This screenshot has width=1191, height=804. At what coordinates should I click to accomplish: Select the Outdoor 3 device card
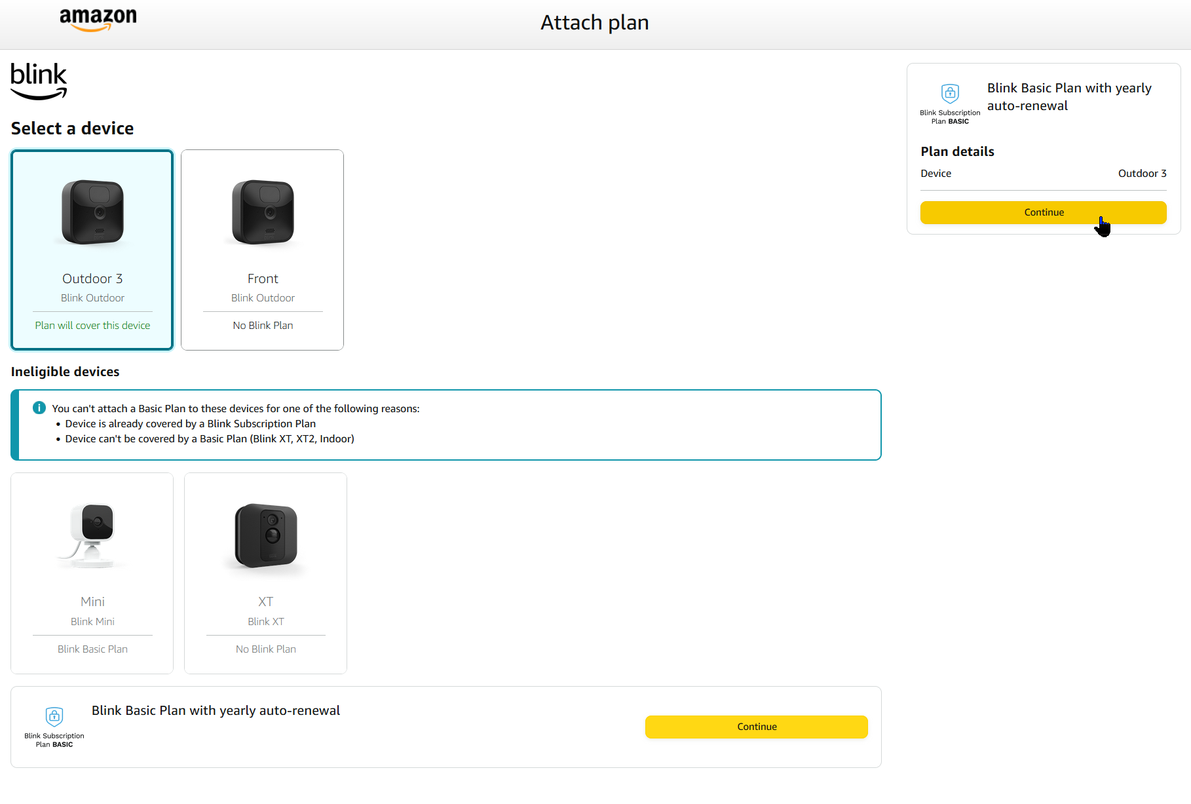click(92, 250)
